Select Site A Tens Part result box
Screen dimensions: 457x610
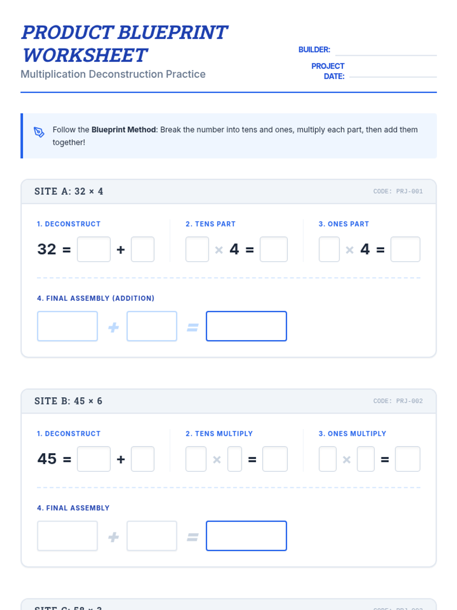click(x=273, y=249)
